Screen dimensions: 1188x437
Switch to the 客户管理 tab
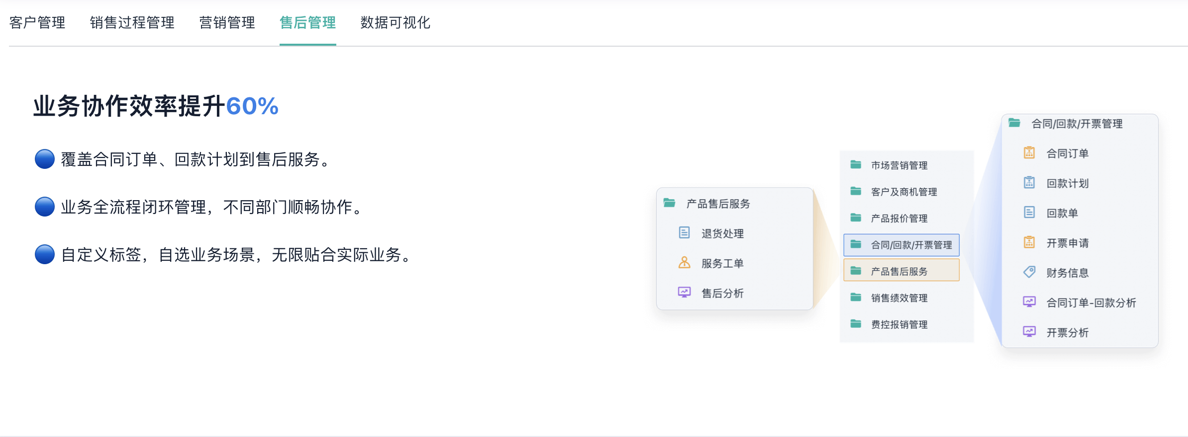[37, 23]
